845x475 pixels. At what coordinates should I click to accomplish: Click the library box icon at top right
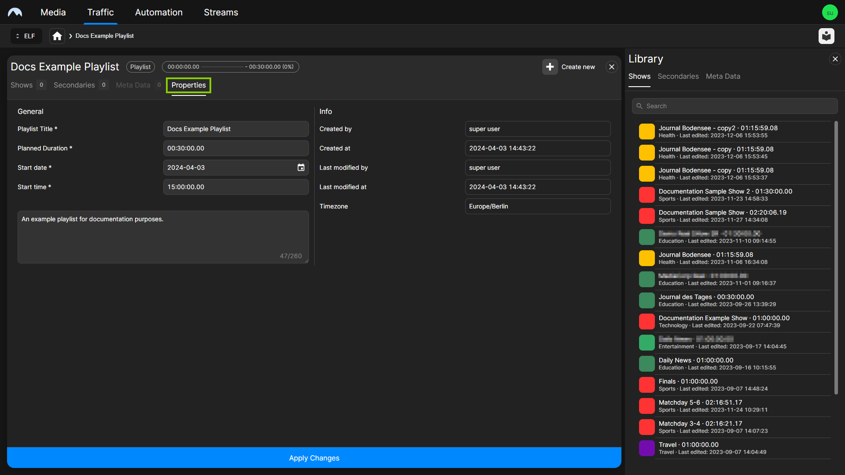click(826, 36)
